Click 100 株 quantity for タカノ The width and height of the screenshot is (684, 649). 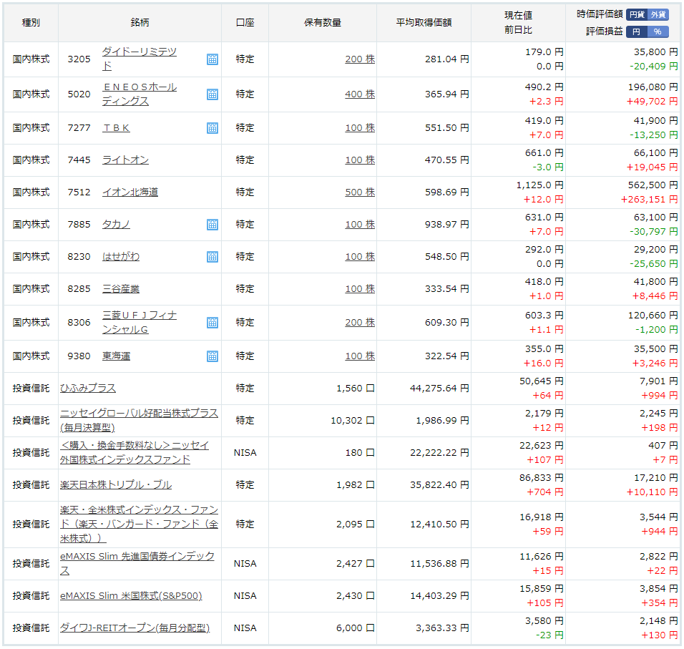(x=360, y=225)
